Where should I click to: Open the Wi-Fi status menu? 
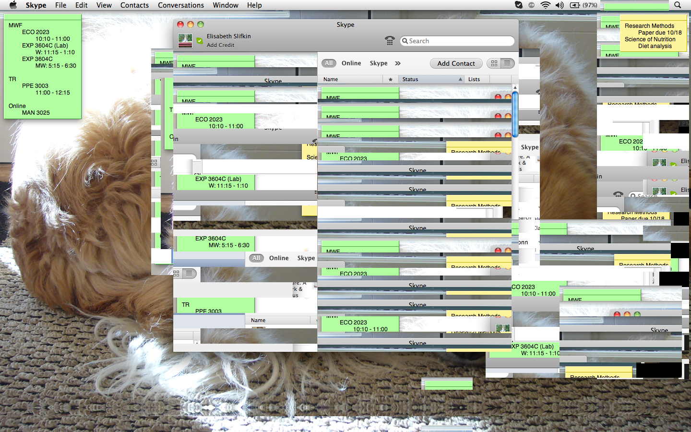point(546,5)
